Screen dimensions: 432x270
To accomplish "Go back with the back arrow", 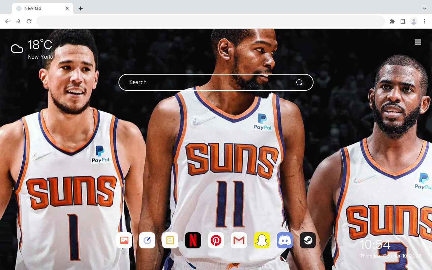I will (7, 21).
